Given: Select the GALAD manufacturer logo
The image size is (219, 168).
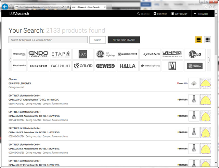Looking at the screenshot, I should [83, 66].
